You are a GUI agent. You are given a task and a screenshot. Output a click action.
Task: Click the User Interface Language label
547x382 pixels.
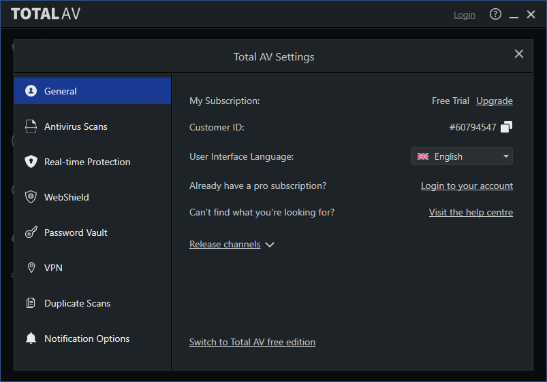tap(241, 156)
